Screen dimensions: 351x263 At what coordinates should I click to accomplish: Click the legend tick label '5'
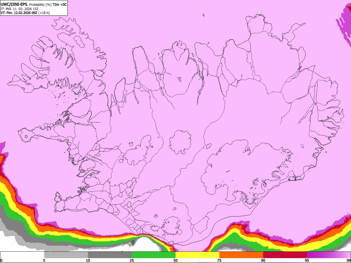click(44, 260)
